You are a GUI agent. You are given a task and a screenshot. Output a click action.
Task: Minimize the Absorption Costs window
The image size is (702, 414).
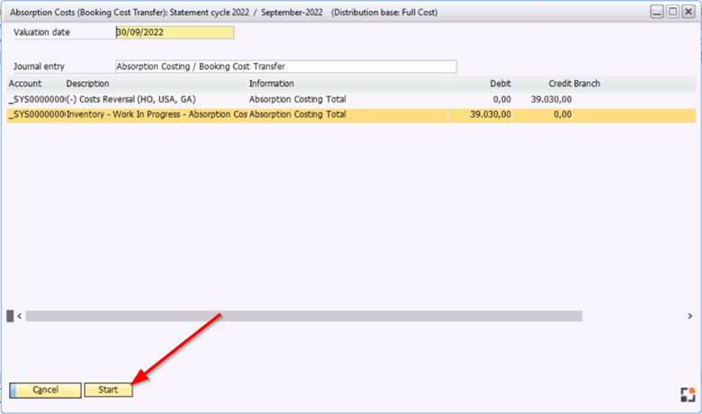657,11
